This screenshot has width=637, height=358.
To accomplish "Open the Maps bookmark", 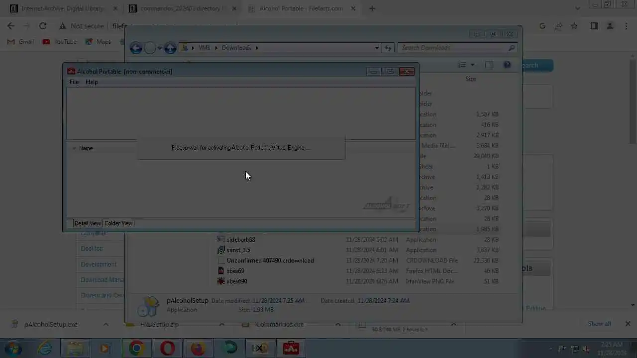I will coord(99,42).
